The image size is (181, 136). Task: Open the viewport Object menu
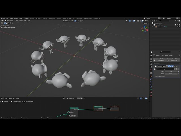pyautogui.click(x=29, y=21)
